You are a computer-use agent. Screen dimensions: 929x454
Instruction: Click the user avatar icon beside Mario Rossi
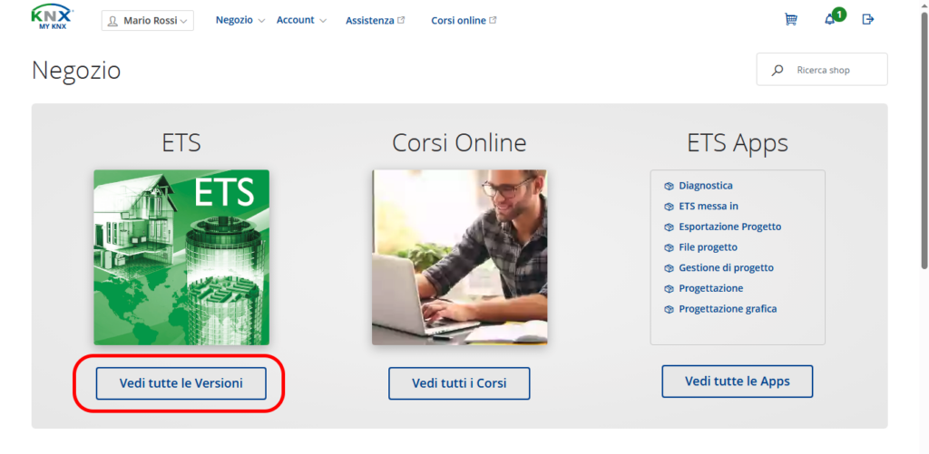pyautogui.click(x=112, y=21)
